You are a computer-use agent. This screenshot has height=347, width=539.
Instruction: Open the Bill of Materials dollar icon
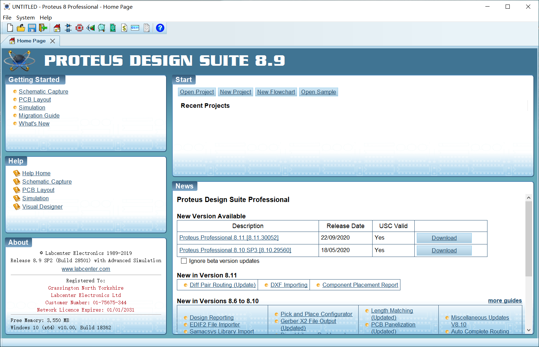tap(124, 28)
